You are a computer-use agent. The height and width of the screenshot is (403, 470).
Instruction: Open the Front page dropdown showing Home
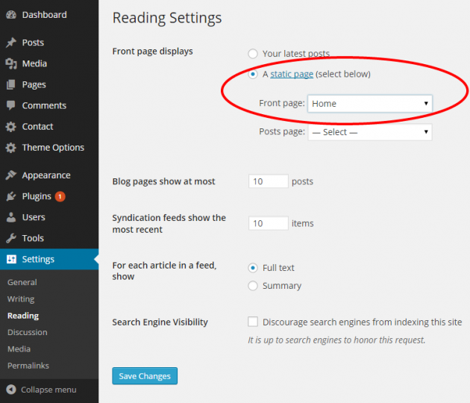click(x=370, y=104)
